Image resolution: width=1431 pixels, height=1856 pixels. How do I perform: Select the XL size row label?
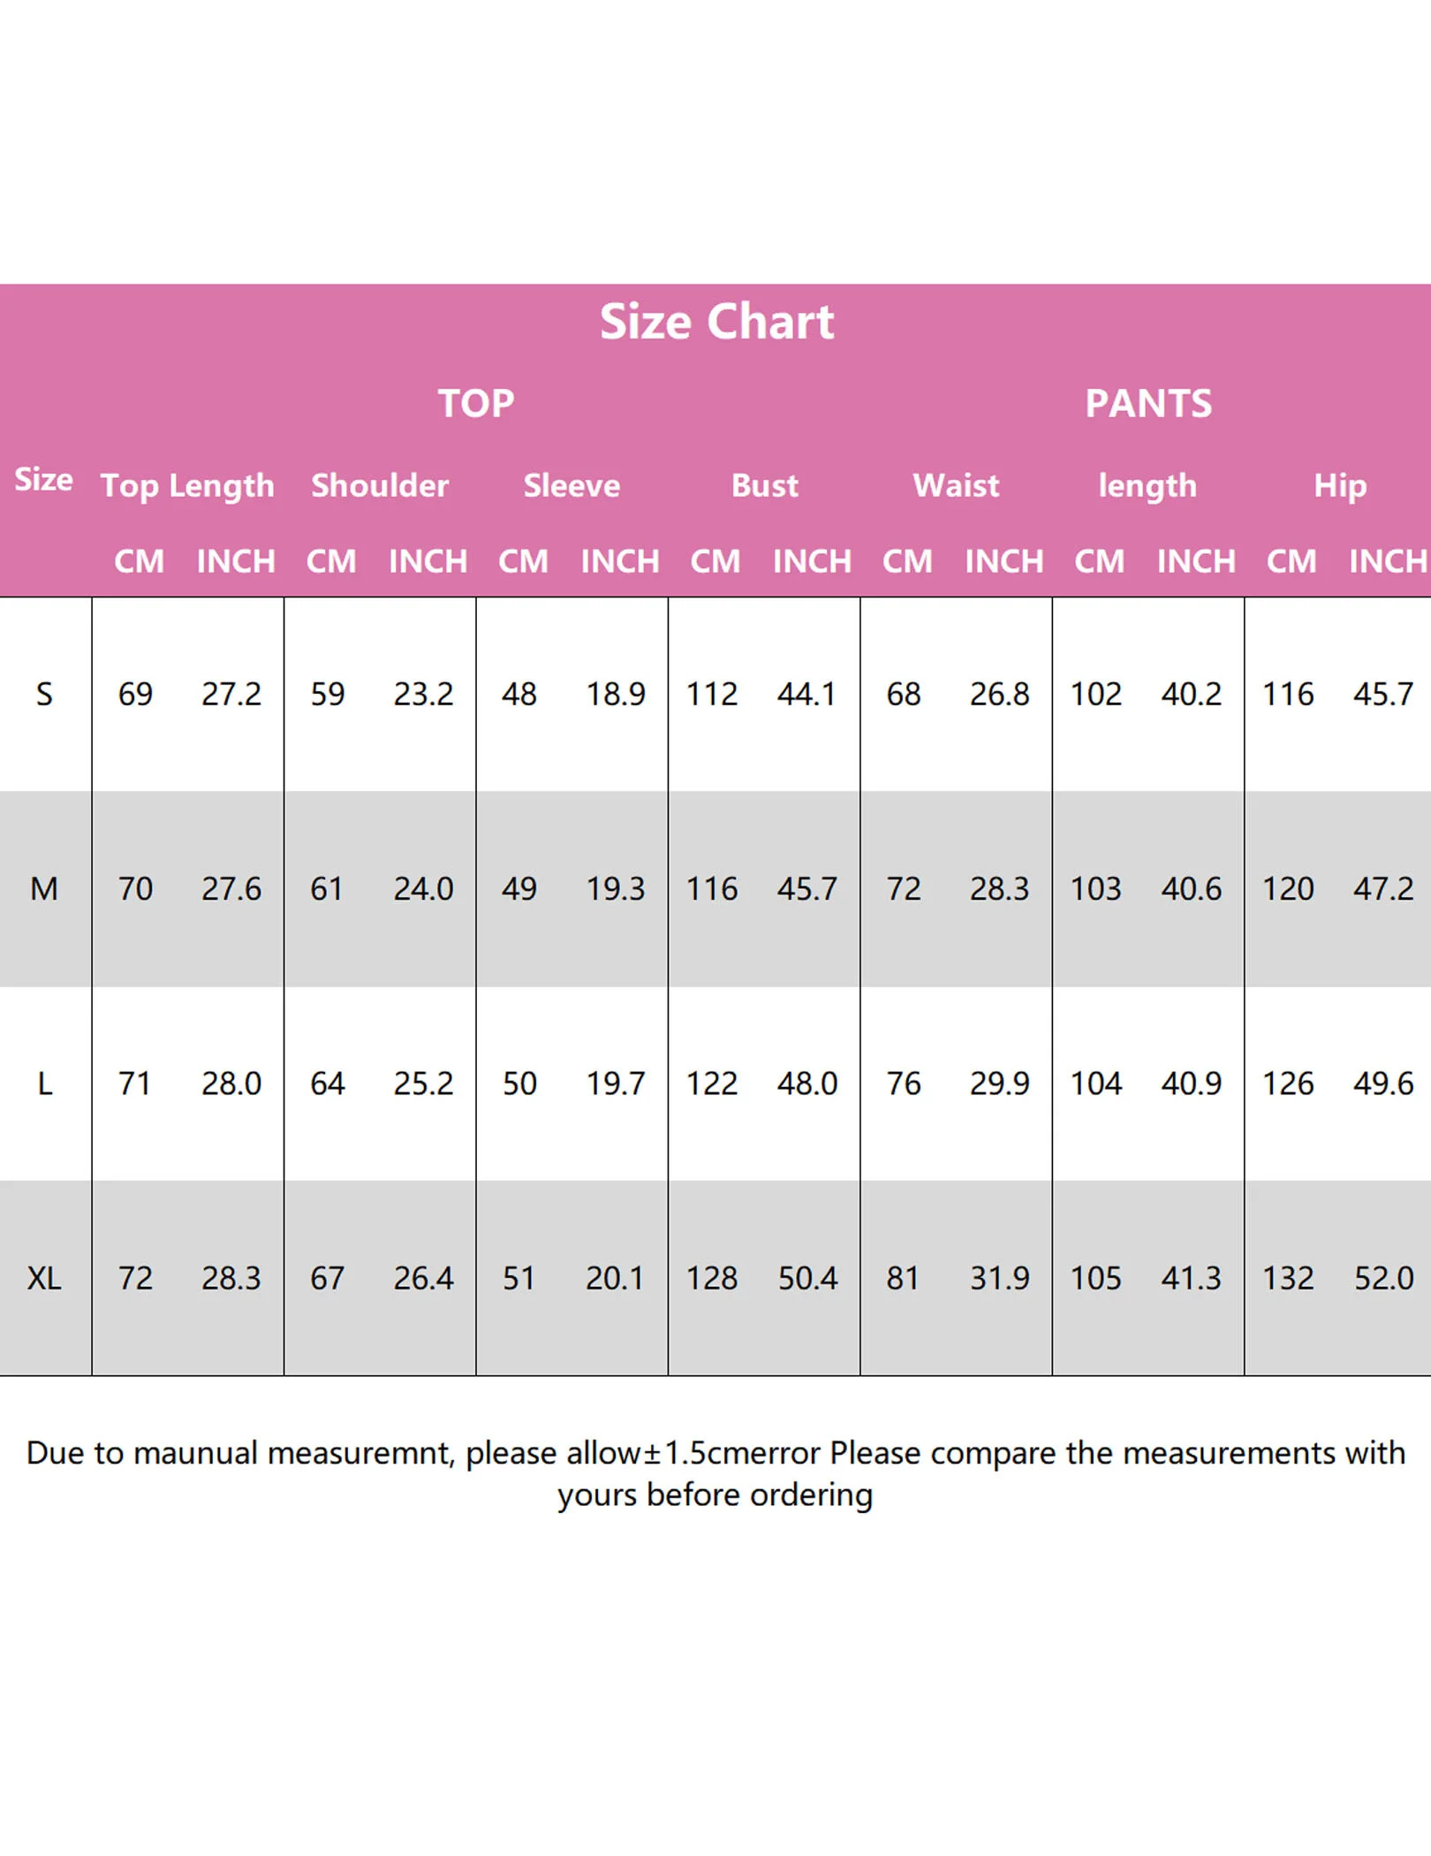coord(44,1278)
